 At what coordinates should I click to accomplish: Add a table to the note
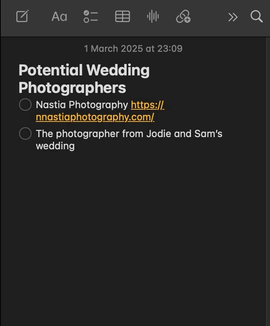coord(122,16)
